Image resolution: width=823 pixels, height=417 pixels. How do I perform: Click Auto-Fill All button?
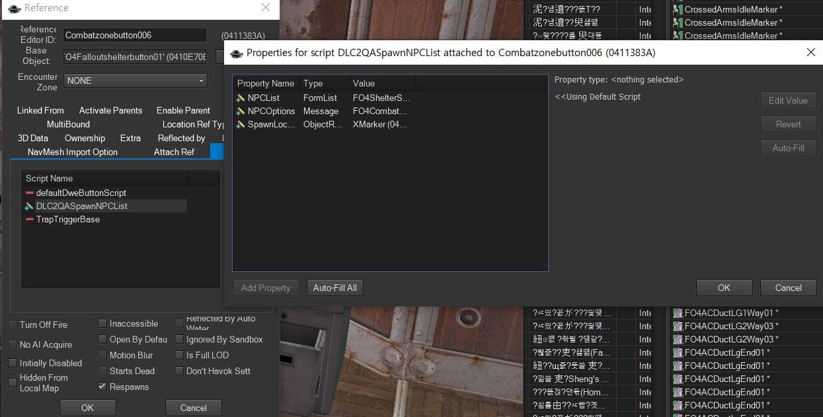[x=335, y=288]
